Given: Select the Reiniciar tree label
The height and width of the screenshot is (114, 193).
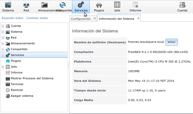Looking at the screenshot, I should click(17, 90).
